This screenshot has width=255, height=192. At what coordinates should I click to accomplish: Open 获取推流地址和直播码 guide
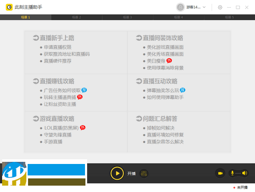67,54
